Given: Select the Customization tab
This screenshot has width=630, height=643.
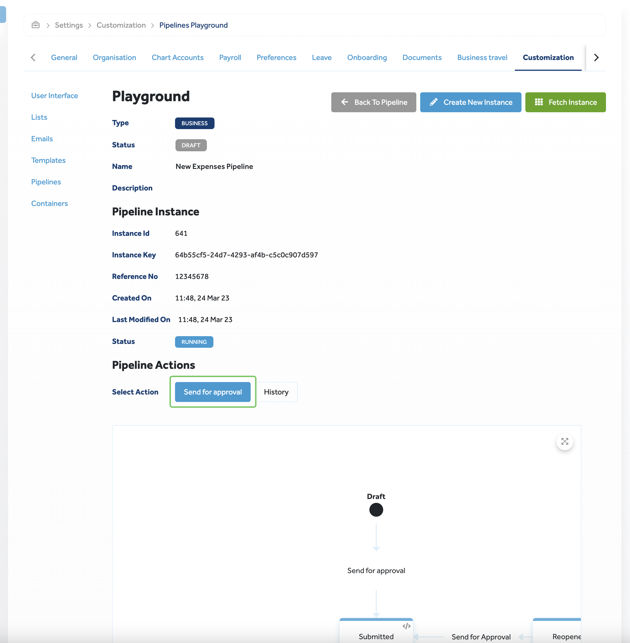Looking at the screenshot, I should point(548,58).
